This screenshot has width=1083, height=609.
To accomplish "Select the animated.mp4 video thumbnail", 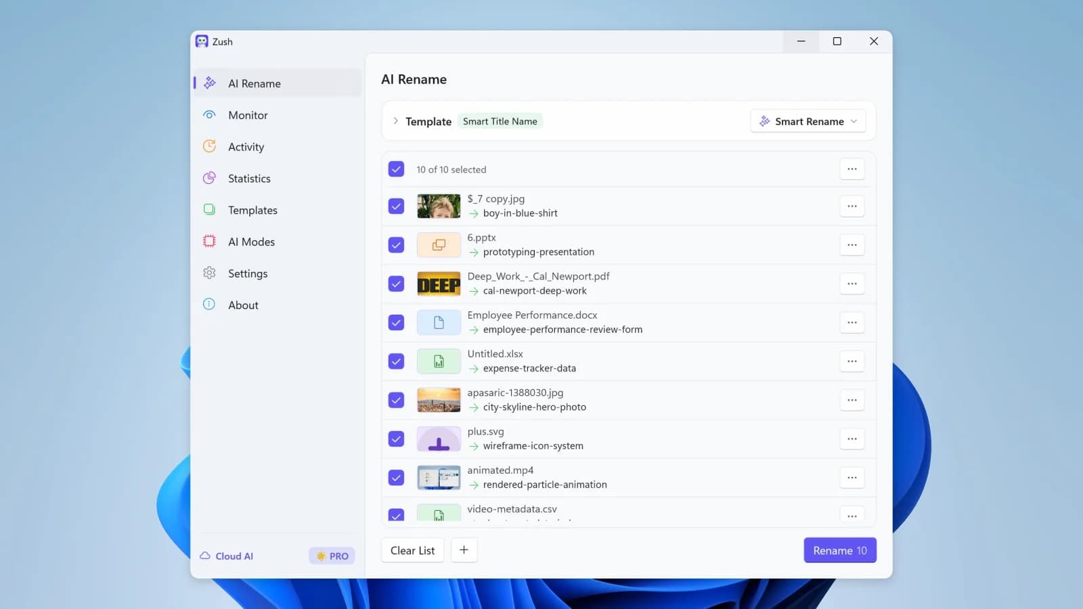I will (x=439, y=478).
